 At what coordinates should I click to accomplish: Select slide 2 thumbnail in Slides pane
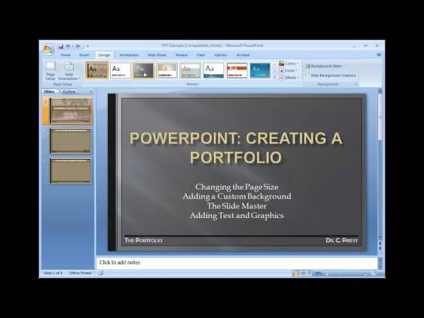click(71, 141)
